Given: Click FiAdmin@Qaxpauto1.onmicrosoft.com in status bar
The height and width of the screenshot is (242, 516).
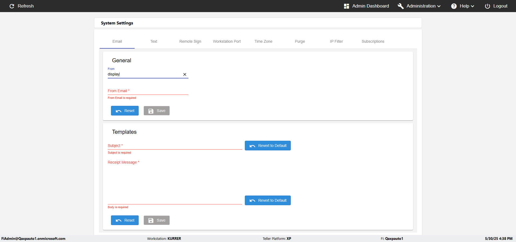Looking at the screenshot, I should point(33,239).
